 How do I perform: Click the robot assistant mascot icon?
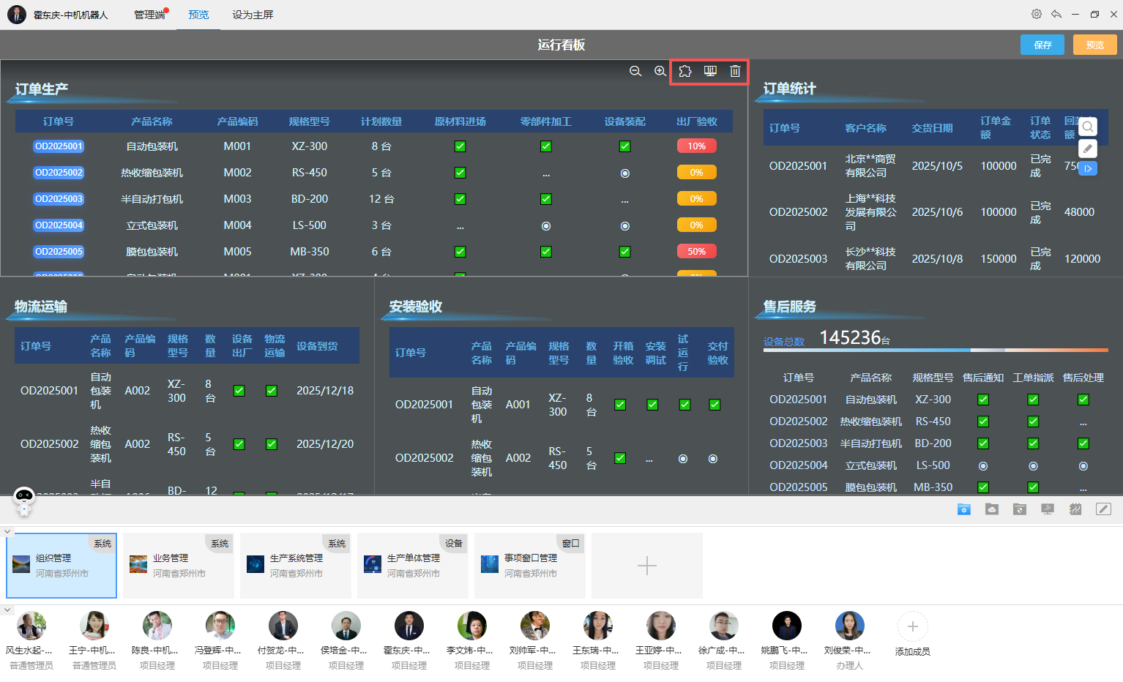[24, 501]
